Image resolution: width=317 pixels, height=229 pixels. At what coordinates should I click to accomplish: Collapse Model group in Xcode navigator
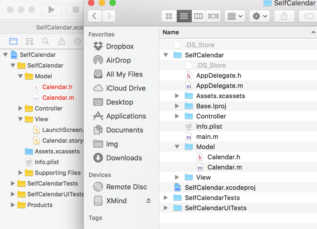point(20,76)
